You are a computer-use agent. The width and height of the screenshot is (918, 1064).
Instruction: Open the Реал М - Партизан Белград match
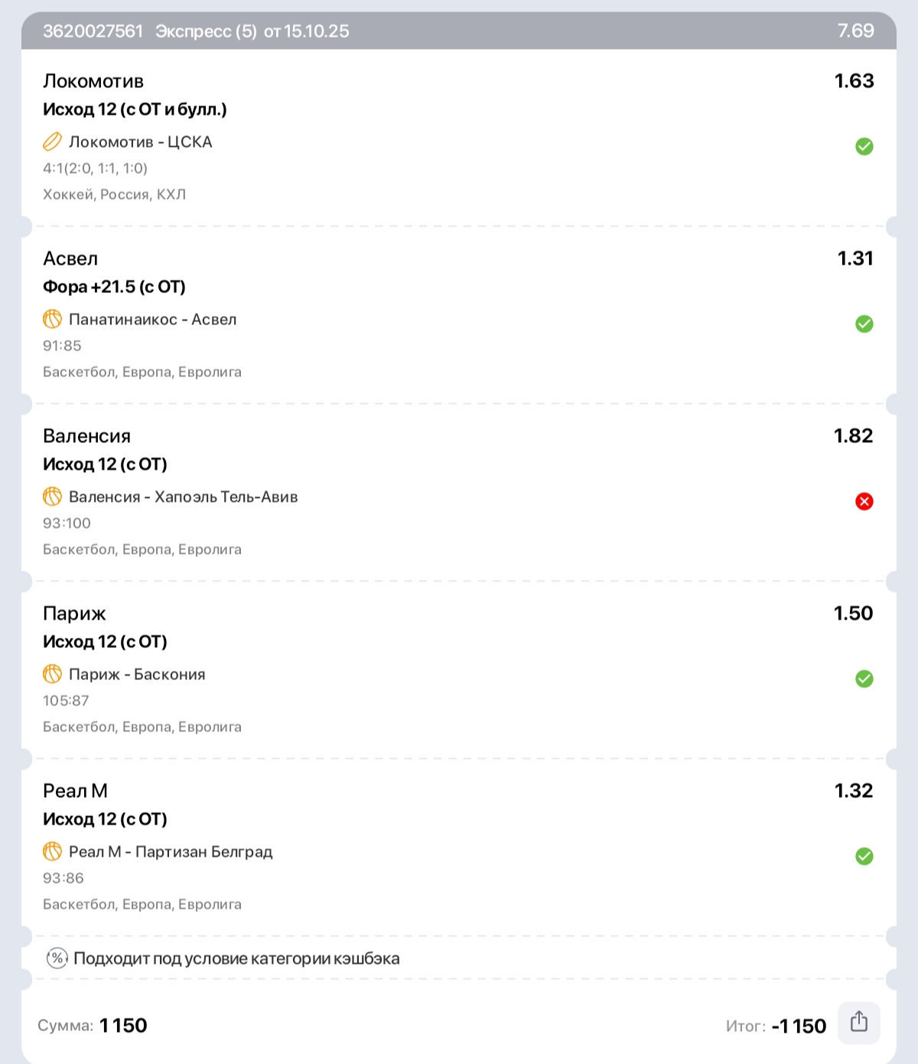pos(171,851)
